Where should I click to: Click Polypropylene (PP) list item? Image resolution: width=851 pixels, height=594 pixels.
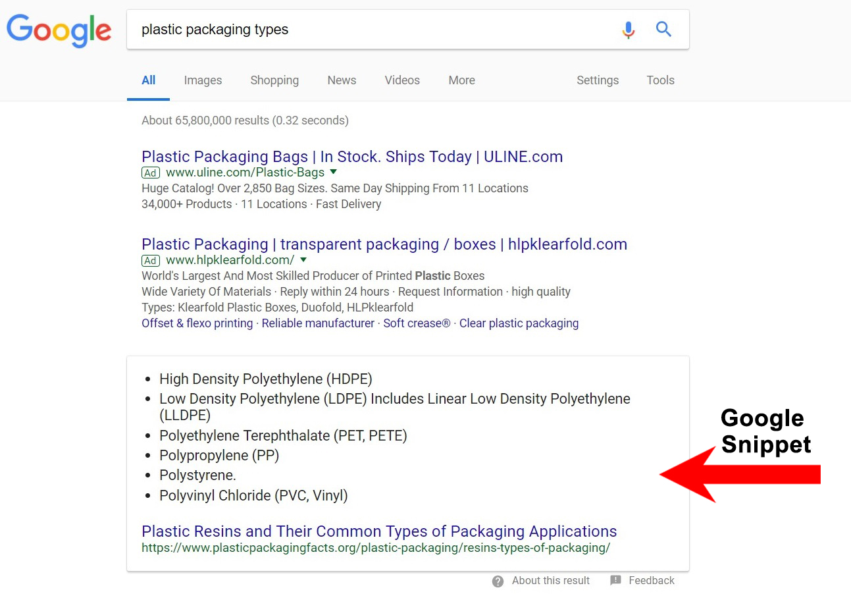pyautogui.click(x=219, y=456)
